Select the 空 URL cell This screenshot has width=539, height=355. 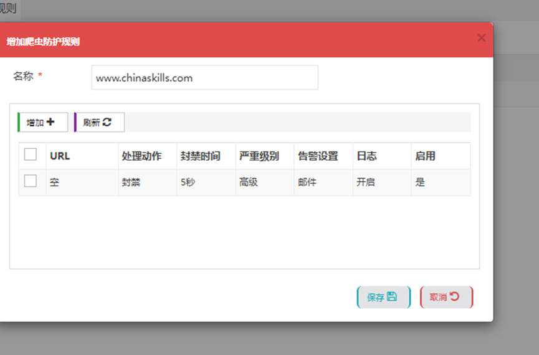coord(82,182)
